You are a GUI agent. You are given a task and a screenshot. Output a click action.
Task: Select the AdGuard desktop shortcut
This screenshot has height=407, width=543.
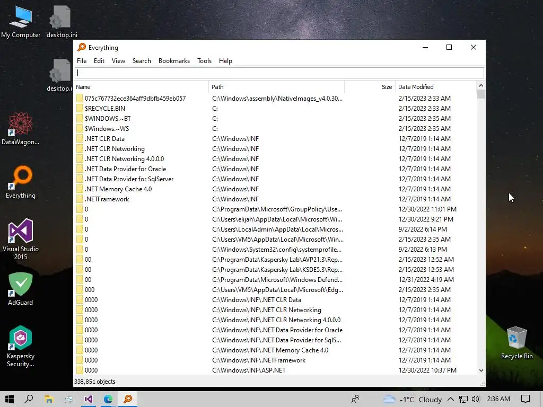21,289
